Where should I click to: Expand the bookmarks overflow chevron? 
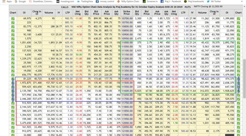point(242,1)
